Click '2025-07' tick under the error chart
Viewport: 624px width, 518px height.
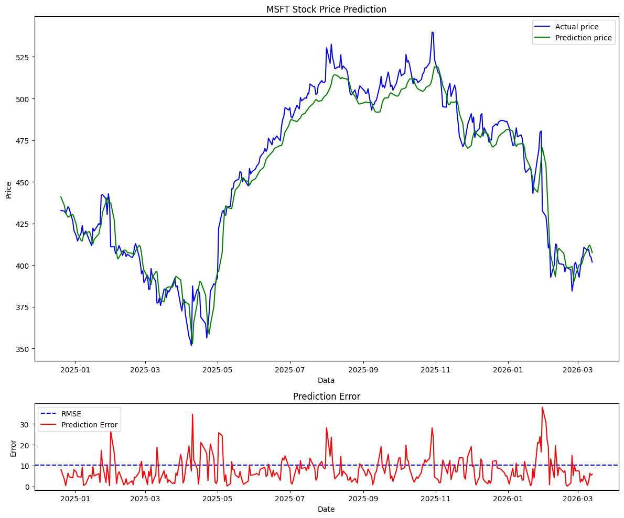click(290, 499)
